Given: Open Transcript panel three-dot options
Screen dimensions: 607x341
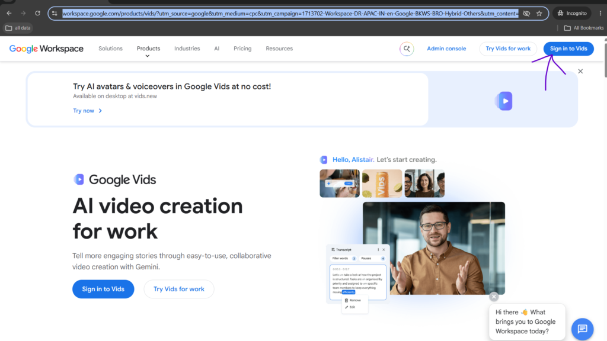Looking at the screenshot, I should (378, 250).
